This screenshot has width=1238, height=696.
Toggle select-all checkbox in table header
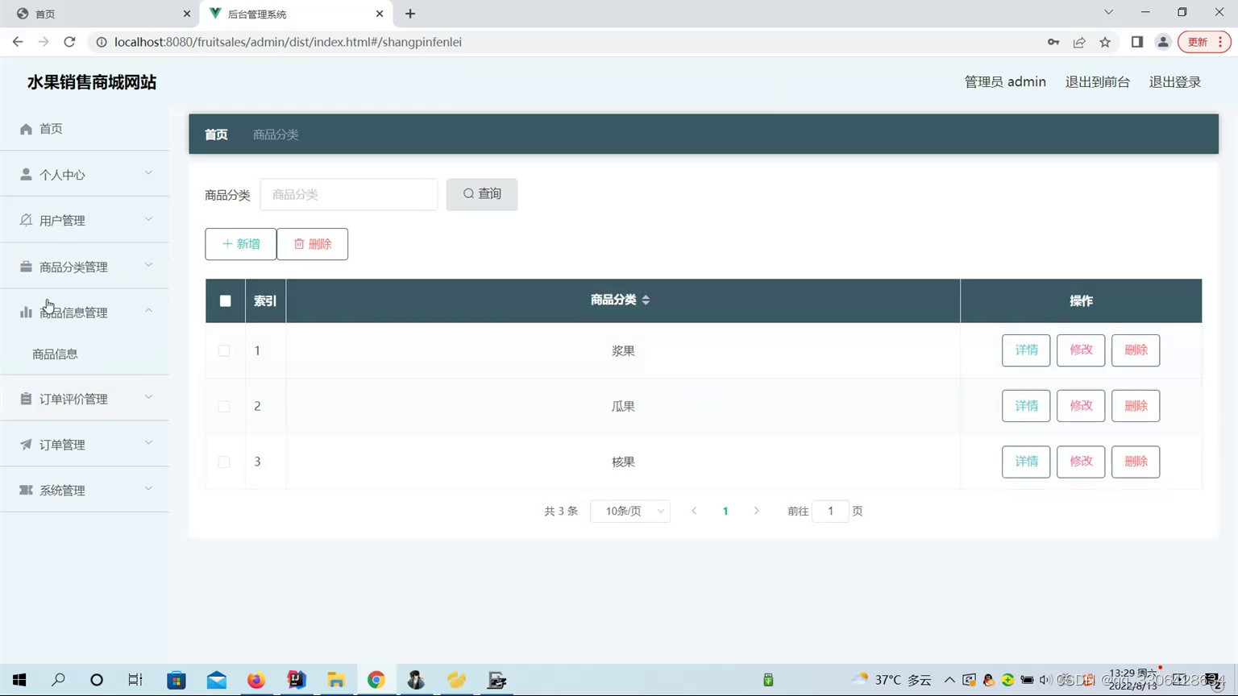(225, 300)
